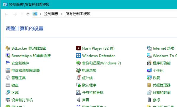Go forward with the Forward arrow
177x107 pixels.
coord(15,14)
